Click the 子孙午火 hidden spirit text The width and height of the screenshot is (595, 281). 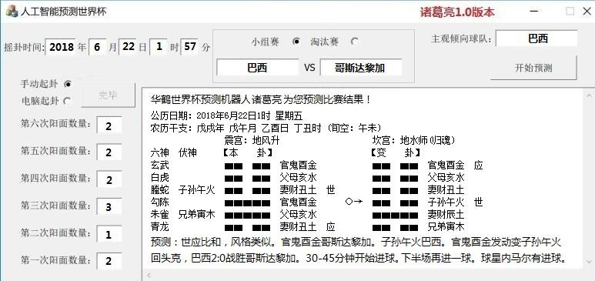point(196,189)
